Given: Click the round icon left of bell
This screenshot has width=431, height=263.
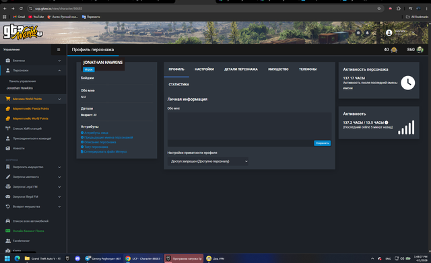Looking at the screenshot, I should click(x=358, y=33).
